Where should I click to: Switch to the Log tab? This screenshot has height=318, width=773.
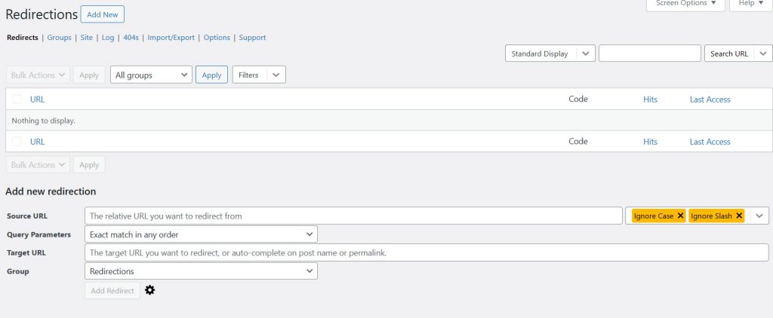tap(108, 38)
